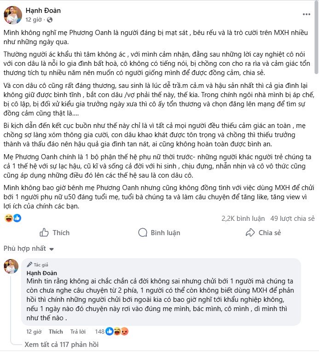The image size is (319, 352).
Task: Click the commenter avatar in the reply
Action: [x=11, y=266]
